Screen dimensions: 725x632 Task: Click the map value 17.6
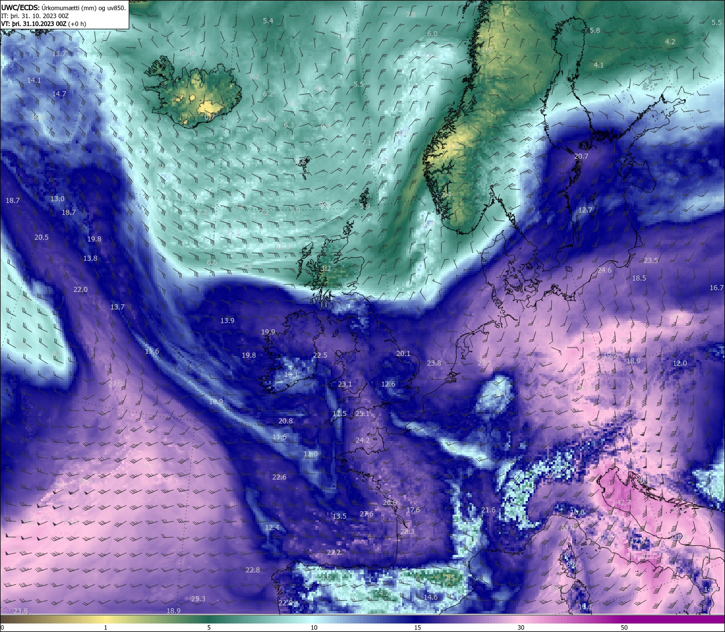413,510
